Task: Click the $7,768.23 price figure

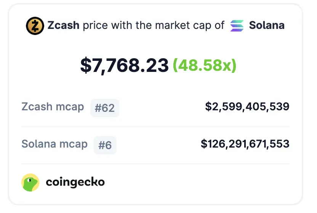Action: pos(124,65)
